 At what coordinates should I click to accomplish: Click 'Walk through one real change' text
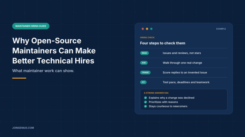[182, 63]
